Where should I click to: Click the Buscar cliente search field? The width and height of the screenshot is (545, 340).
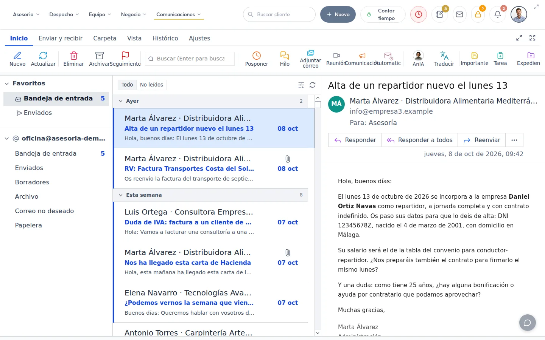pyautogui.click(x=279, y=14)
